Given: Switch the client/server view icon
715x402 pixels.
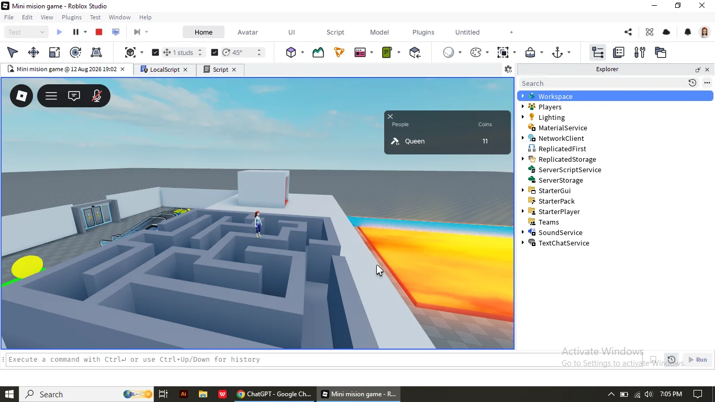Looking at the screenshot, I should [116, 32].
